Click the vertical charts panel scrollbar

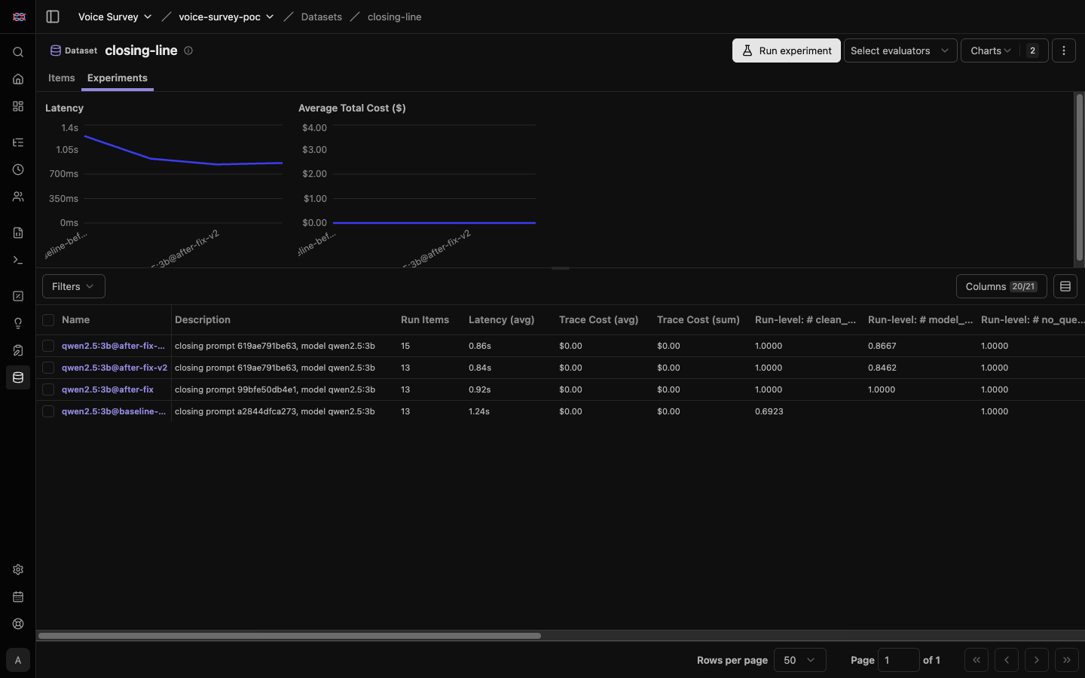(x=1079, y=178)
